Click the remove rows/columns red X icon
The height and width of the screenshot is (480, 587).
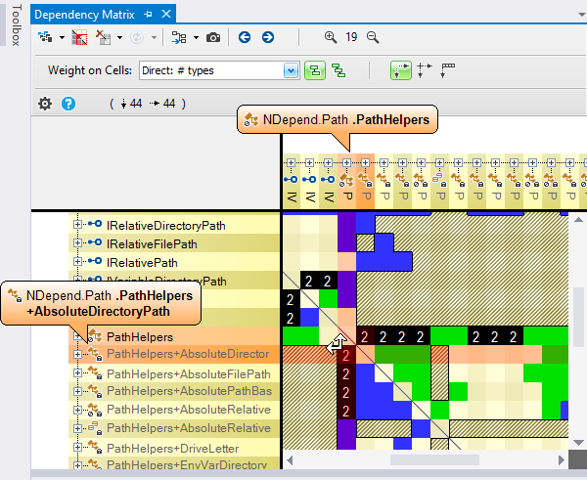(103, 37)
